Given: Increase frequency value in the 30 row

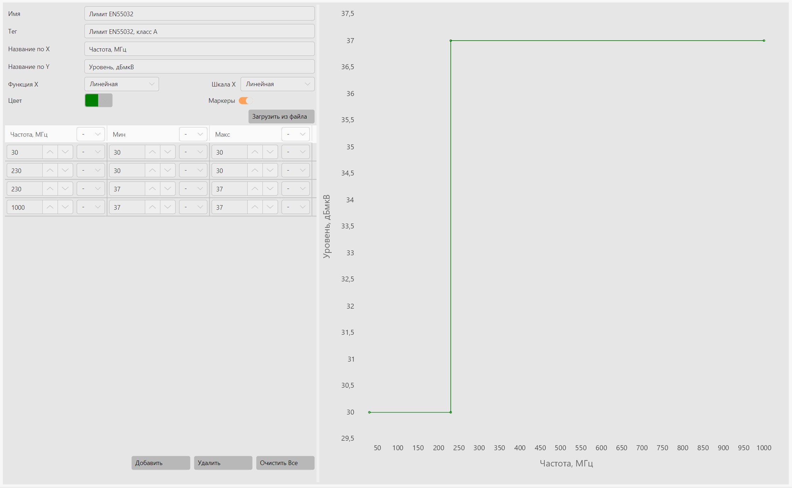Looking at the screenshot, I should pos(50,152).
